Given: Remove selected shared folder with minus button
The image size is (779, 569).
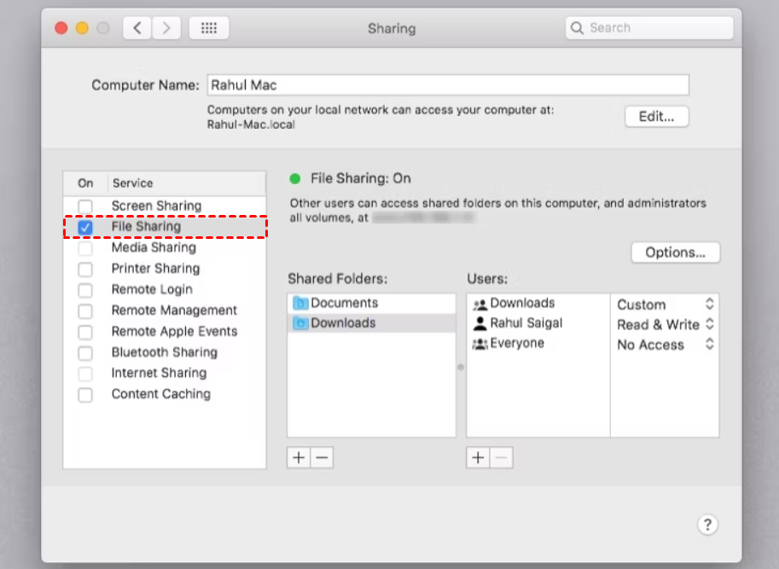Looking at the screenshot, I should pos(322,457).
